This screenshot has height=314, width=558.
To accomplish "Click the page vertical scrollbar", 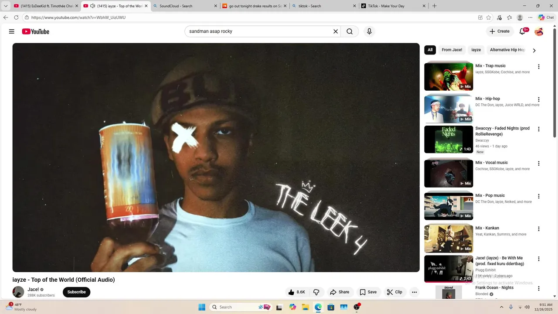I will [555, 83].
